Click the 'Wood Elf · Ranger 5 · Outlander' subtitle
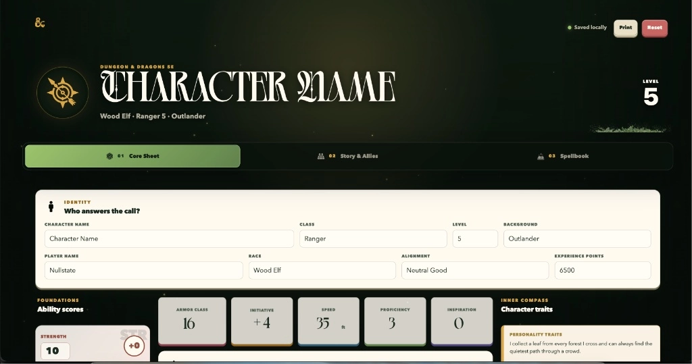Screen dimensions: 692x364 pyautogui.click(x=153, y=116)
